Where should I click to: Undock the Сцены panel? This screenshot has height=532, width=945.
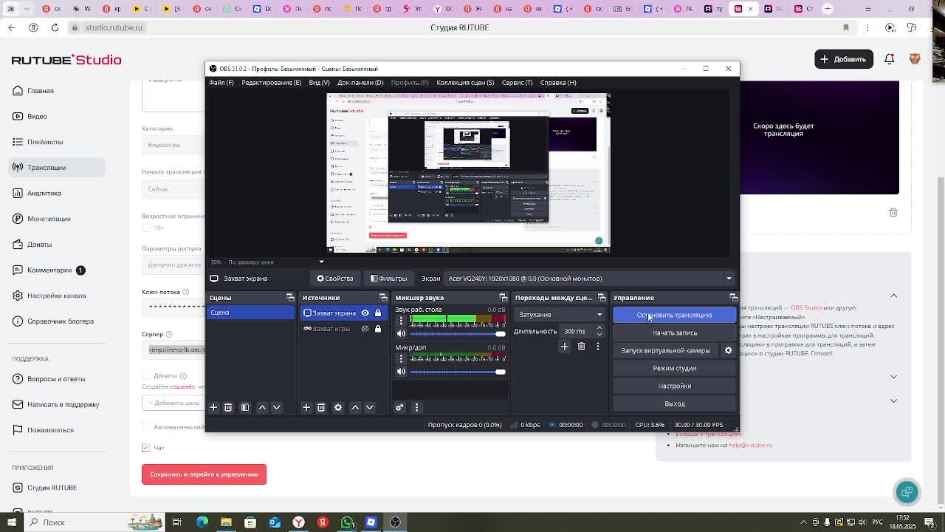click(290, 298)
